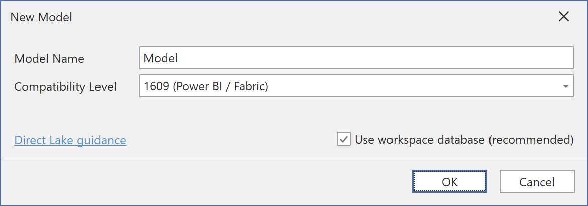Click the 'Compatibility Level' label
The height and width of the screenshot is (206, 588).
(x=65, y=87)
